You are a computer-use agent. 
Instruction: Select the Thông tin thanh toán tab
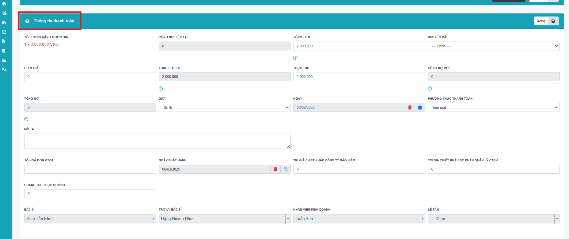(x=50, y=21)
